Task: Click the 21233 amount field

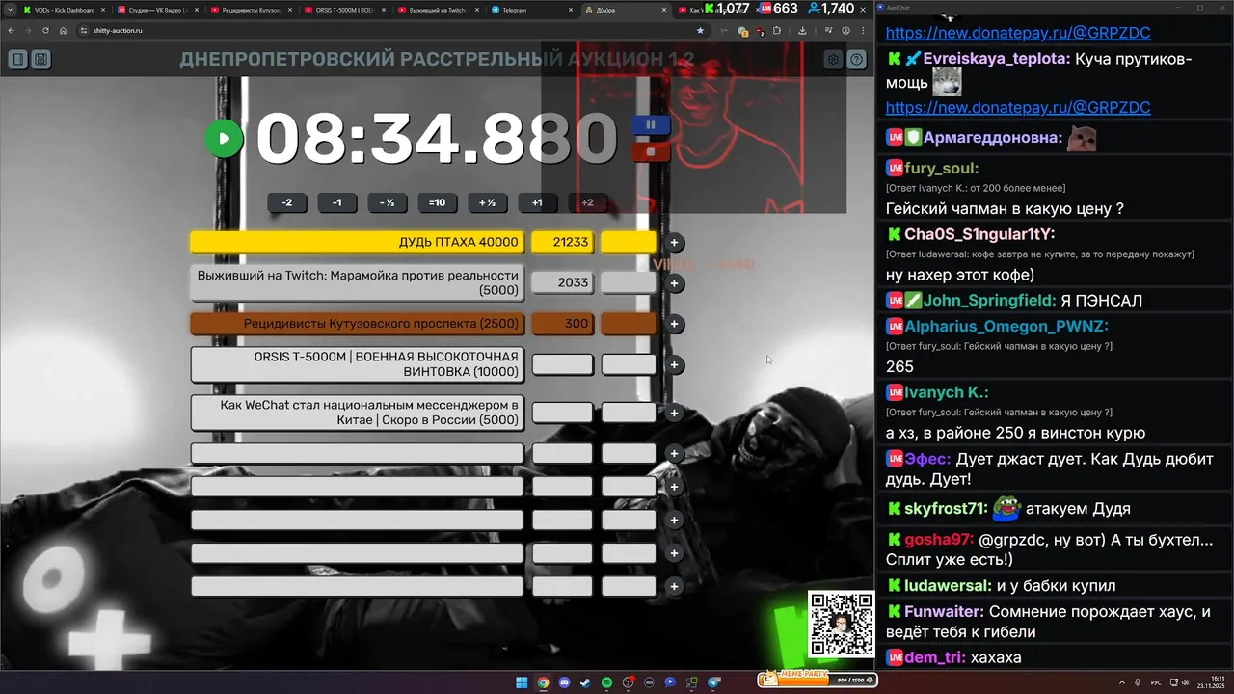Action: 562,242
